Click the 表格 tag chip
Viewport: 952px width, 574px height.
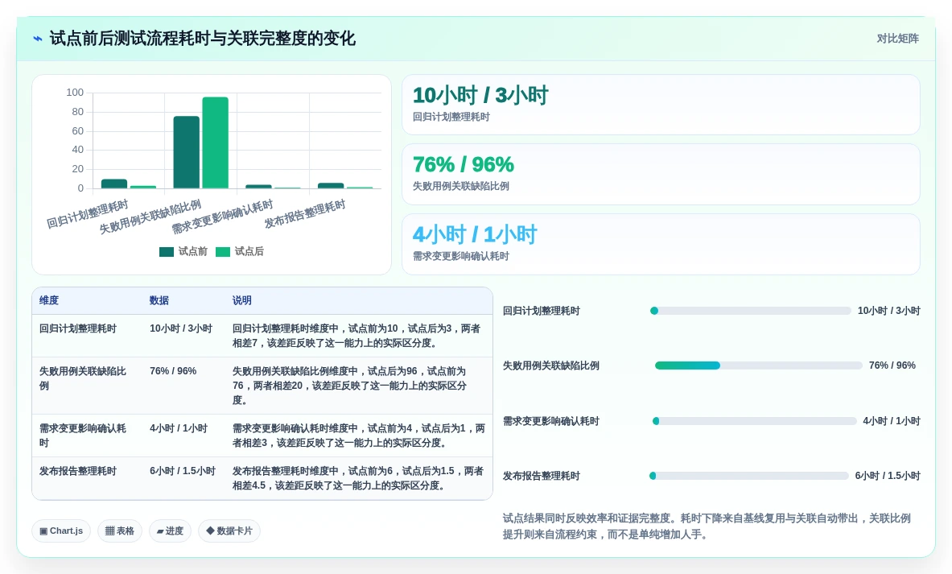120,531
